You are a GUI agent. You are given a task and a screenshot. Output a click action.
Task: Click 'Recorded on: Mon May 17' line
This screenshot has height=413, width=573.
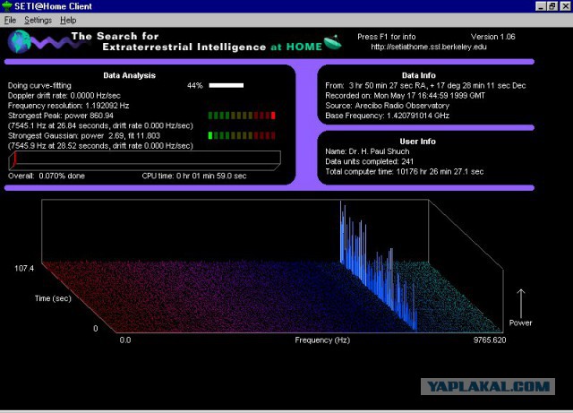[405, 96]
